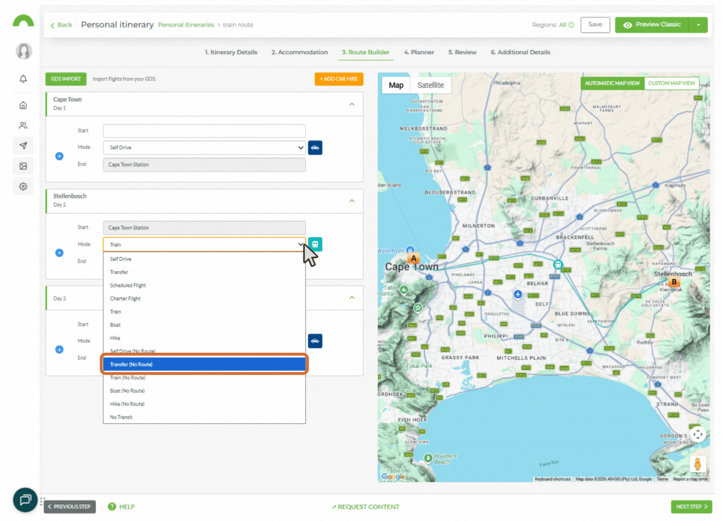Click Add Car Hire button
The width and height of the screenshot is (723, 521).
coord(339,79)
